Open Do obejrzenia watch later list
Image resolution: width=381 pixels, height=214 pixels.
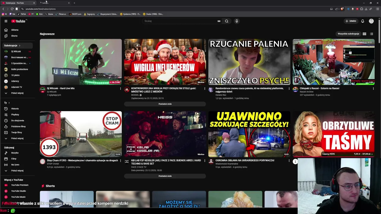17,121
